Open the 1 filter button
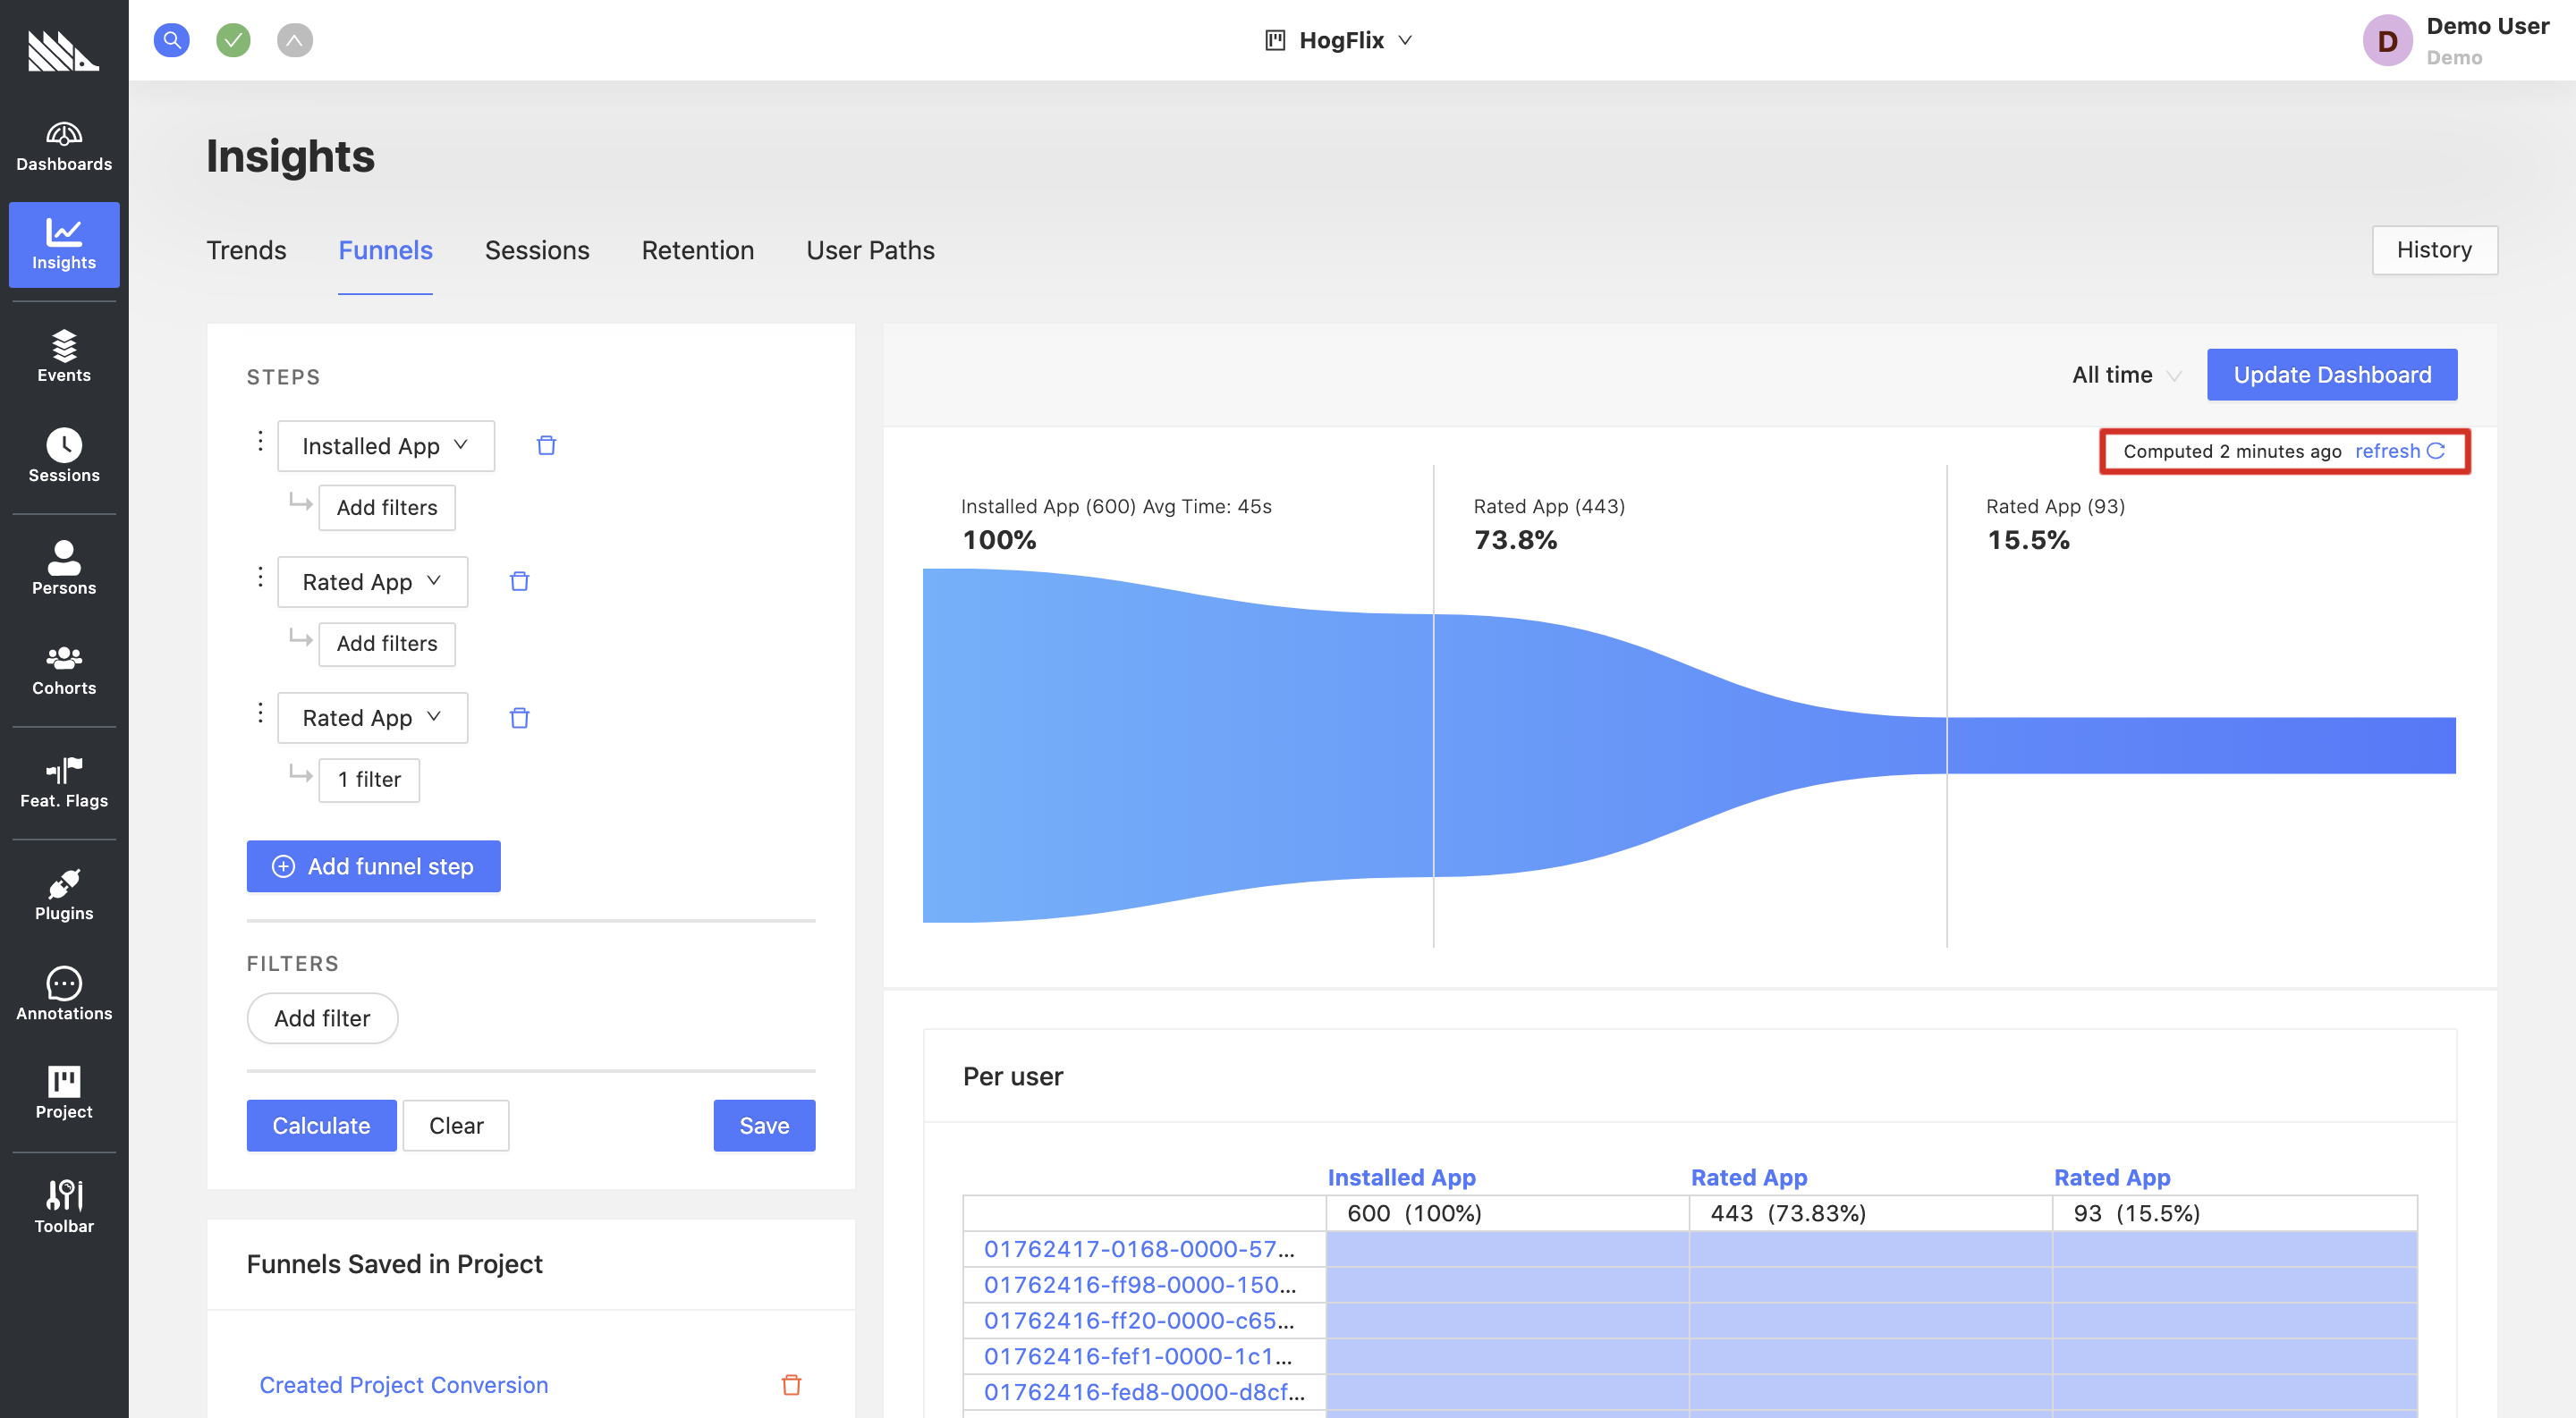This screenshot has width=2576, height=1418. click(369, 780)
